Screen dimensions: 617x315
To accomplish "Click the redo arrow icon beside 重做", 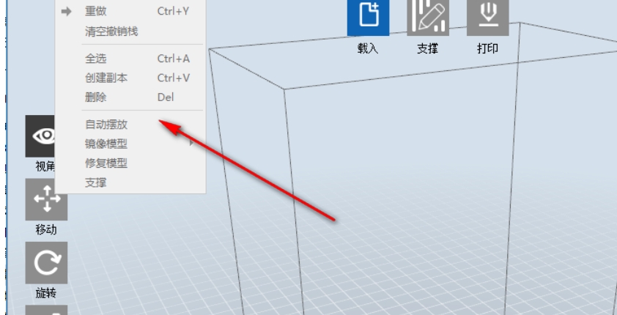I will (x=67, y=12).
